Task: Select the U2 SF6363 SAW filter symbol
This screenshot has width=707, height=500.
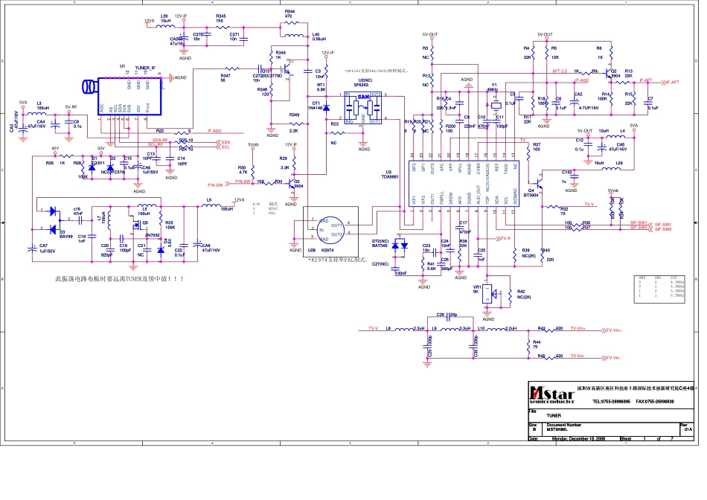Action: [362, 108]
